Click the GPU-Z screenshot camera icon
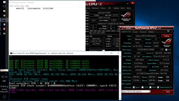Viewport: 179px width, 101px height. pyautogui.click(x=168, y=31)
